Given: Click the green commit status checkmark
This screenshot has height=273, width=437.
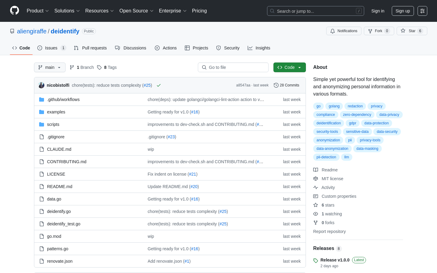Looking at the screenshot, I should [x=158, y=85].
